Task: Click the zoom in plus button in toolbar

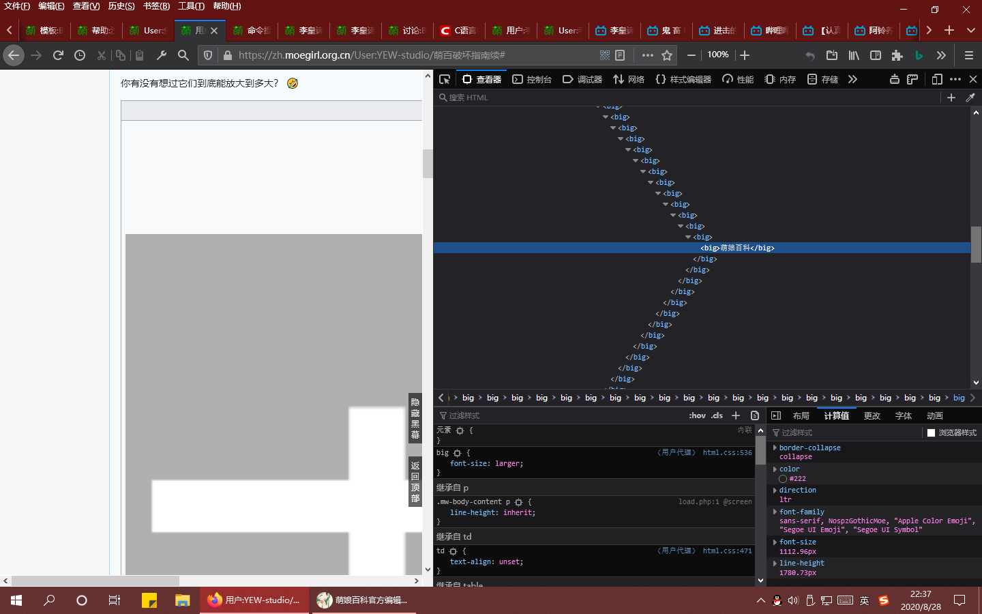Action: point(745,55)
